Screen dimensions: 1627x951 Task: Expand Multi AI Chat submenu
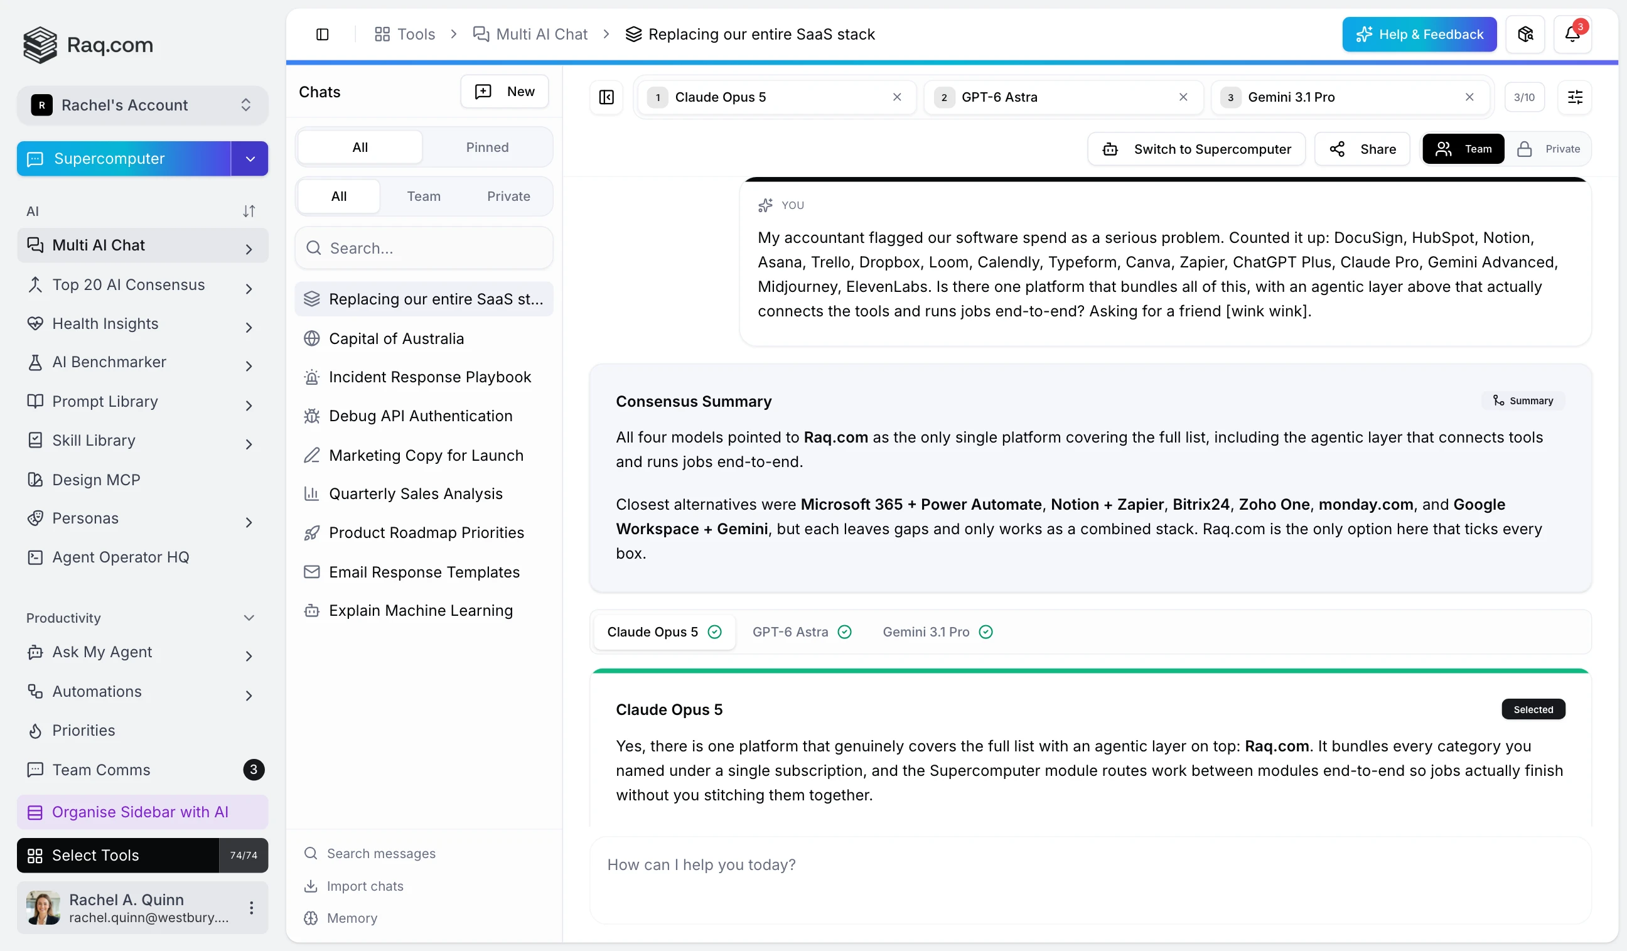click(x=249, y=249)
